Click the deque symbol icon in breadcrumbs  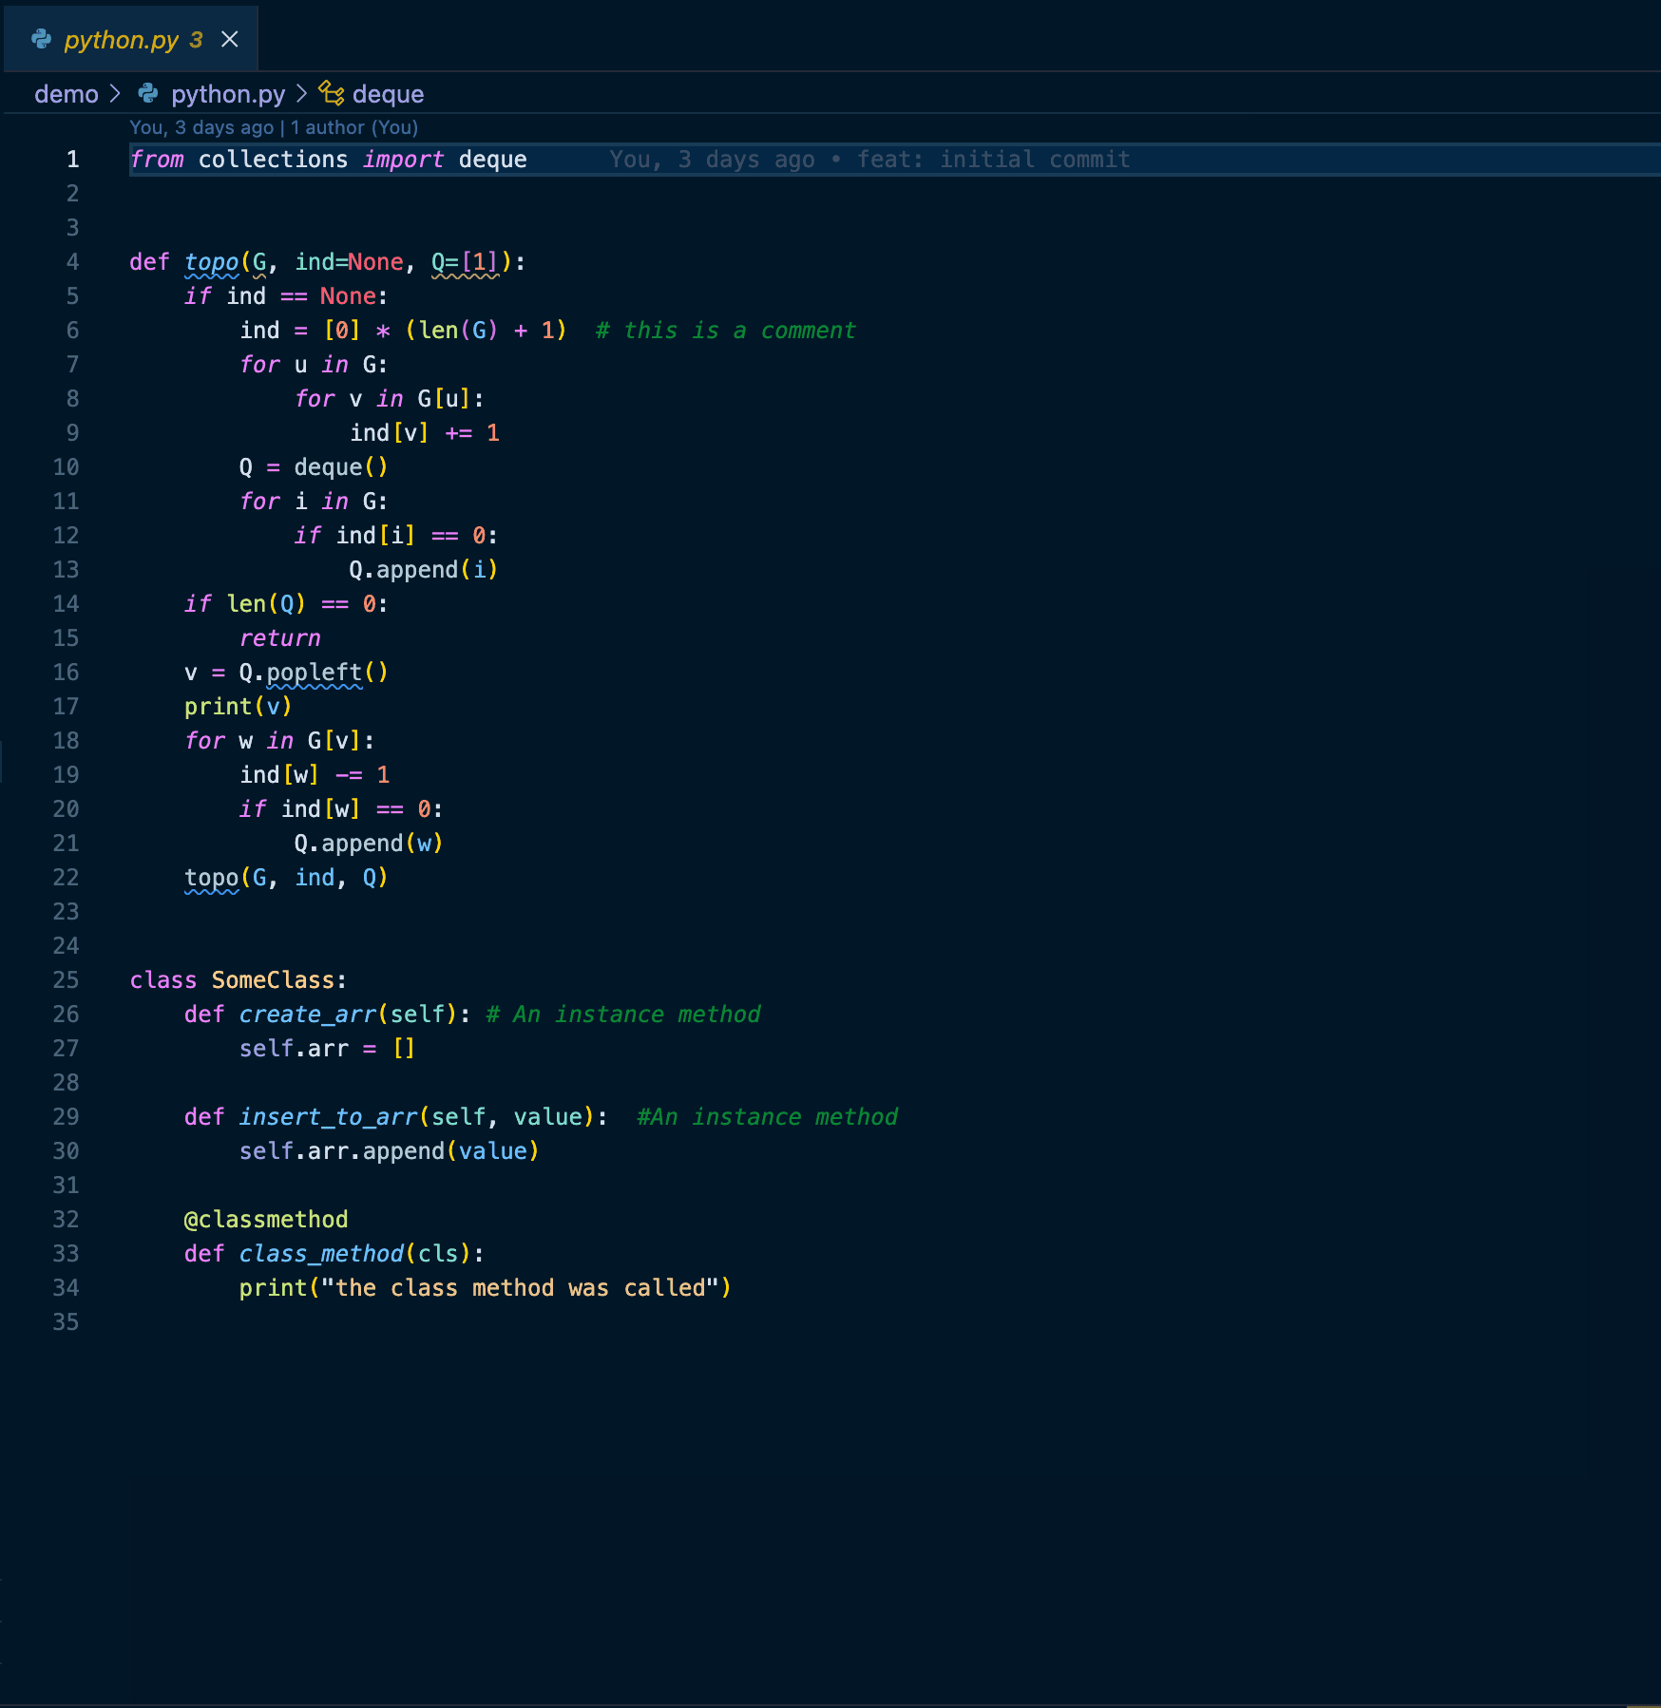[331, 93]
